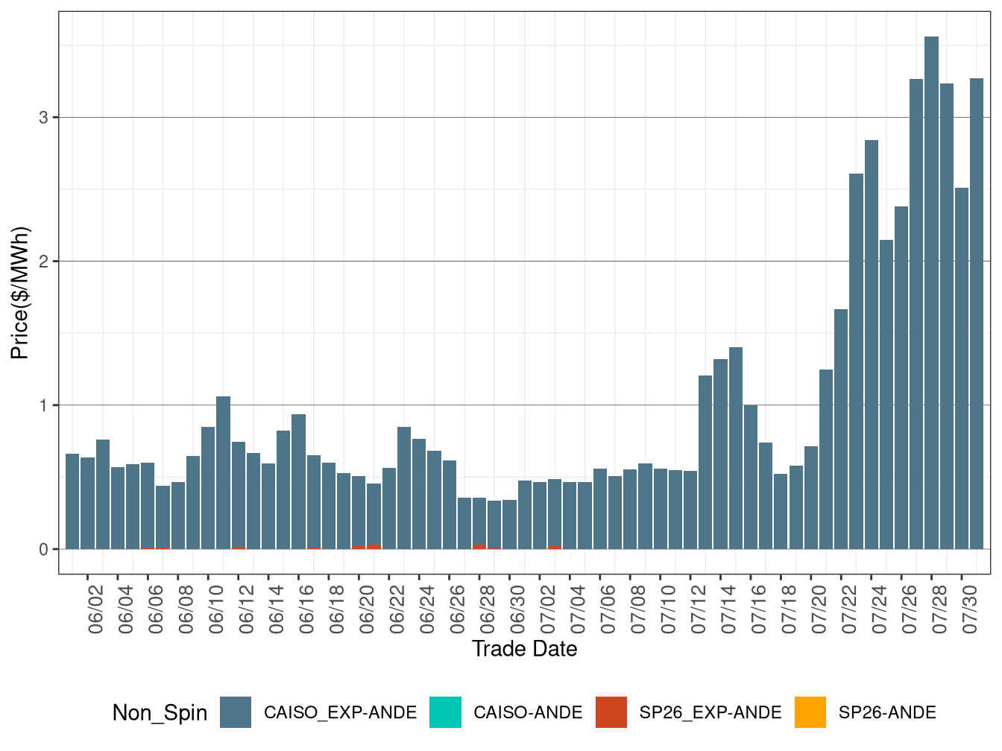The height and width of the screenshot is (751, 1002).
Task: Select the 06/22 date tick label
Action: tap(397, 609)
